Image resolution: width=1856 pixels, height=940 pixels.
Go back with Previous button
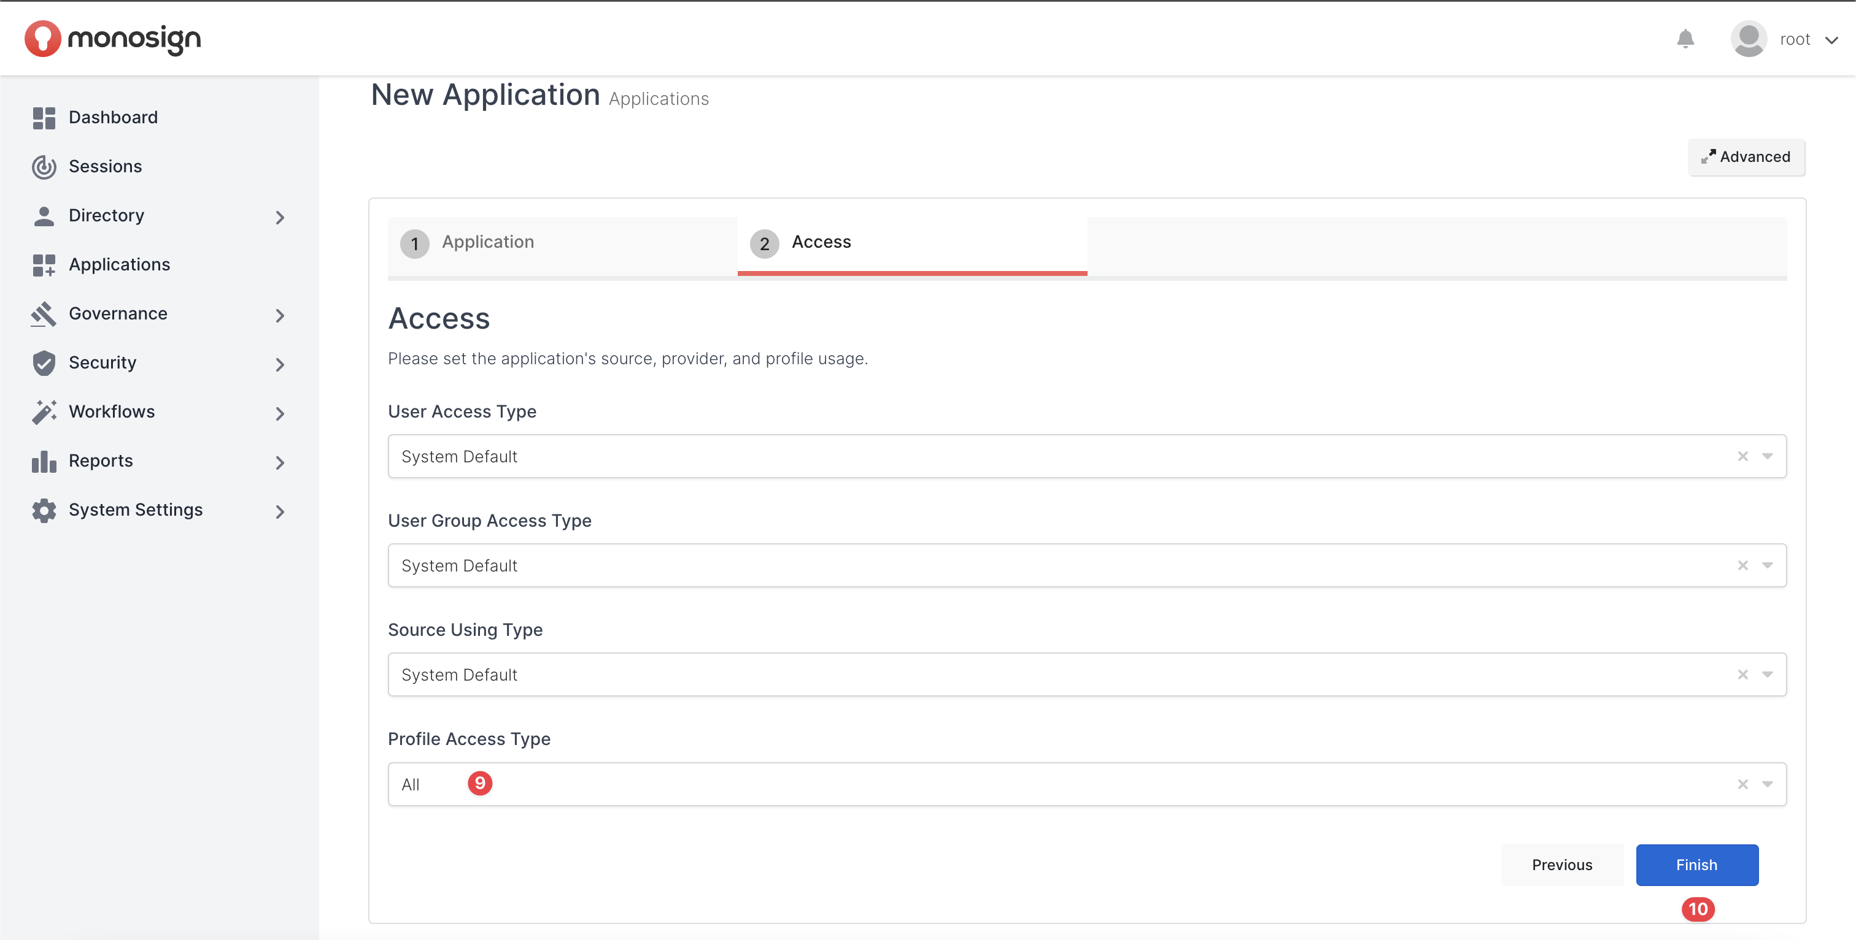click(x=1561, y=865)
